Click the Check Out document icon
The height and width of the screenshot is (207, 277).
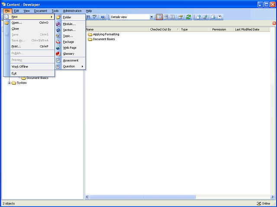coord(213,17)
